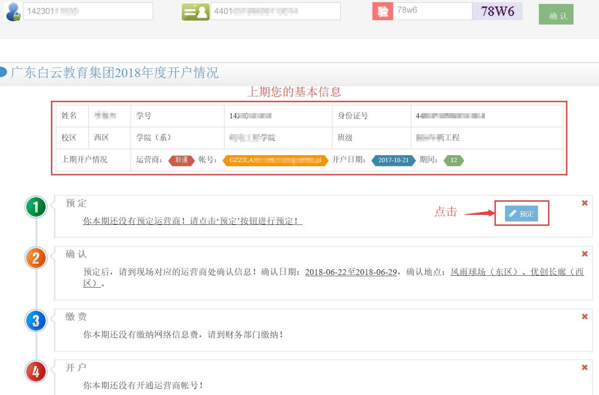Focus the student number input field
The height and width of the screenshot is (395, 599).
88,11
